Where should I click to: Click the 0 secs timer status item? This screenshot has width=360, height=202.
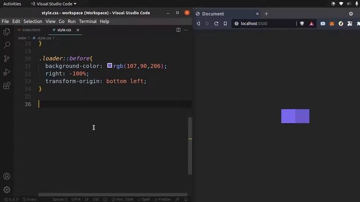coord(30,200)
